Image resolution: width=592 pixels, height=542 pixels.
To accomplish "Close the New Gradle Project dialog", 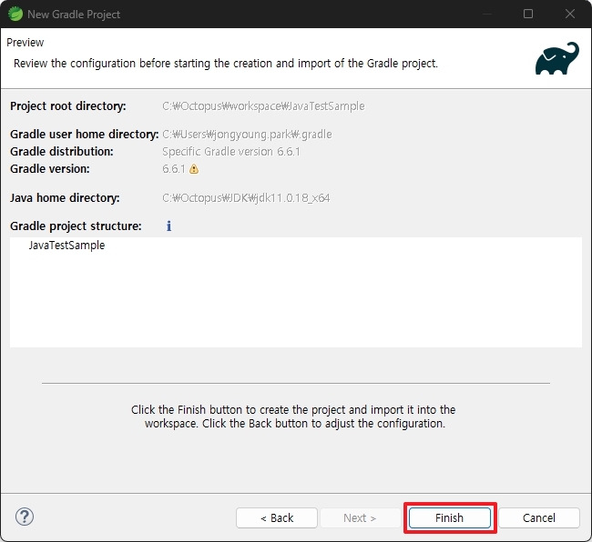I will point(570,14).
